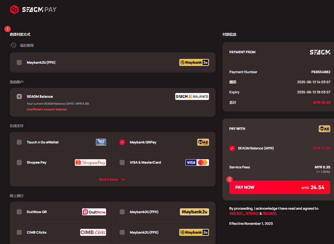Click the 我的账户 section label
334x244 pixels.
click(x=17, y=82)
